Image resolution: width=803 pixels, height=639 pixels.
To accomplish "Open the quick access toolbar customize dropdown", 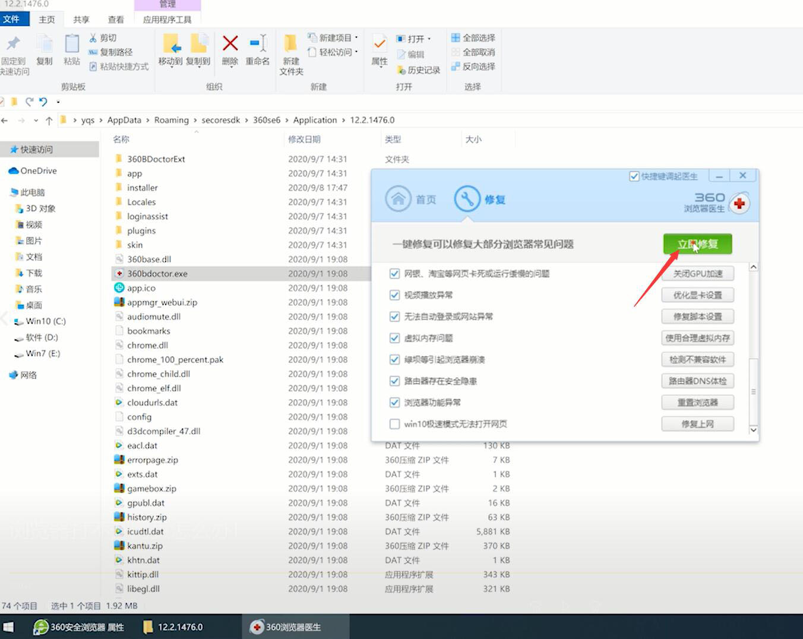I will point(58,102).
